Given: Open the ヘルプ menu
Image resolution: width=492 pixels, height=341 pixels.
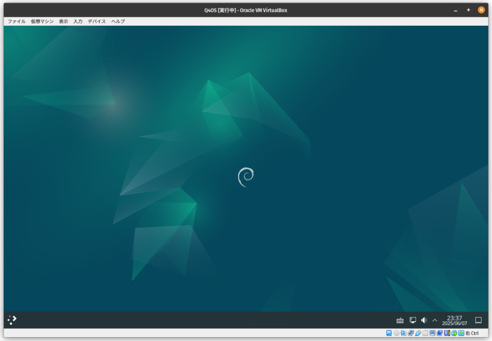Looking at the screenshot, I should [118, 22].
